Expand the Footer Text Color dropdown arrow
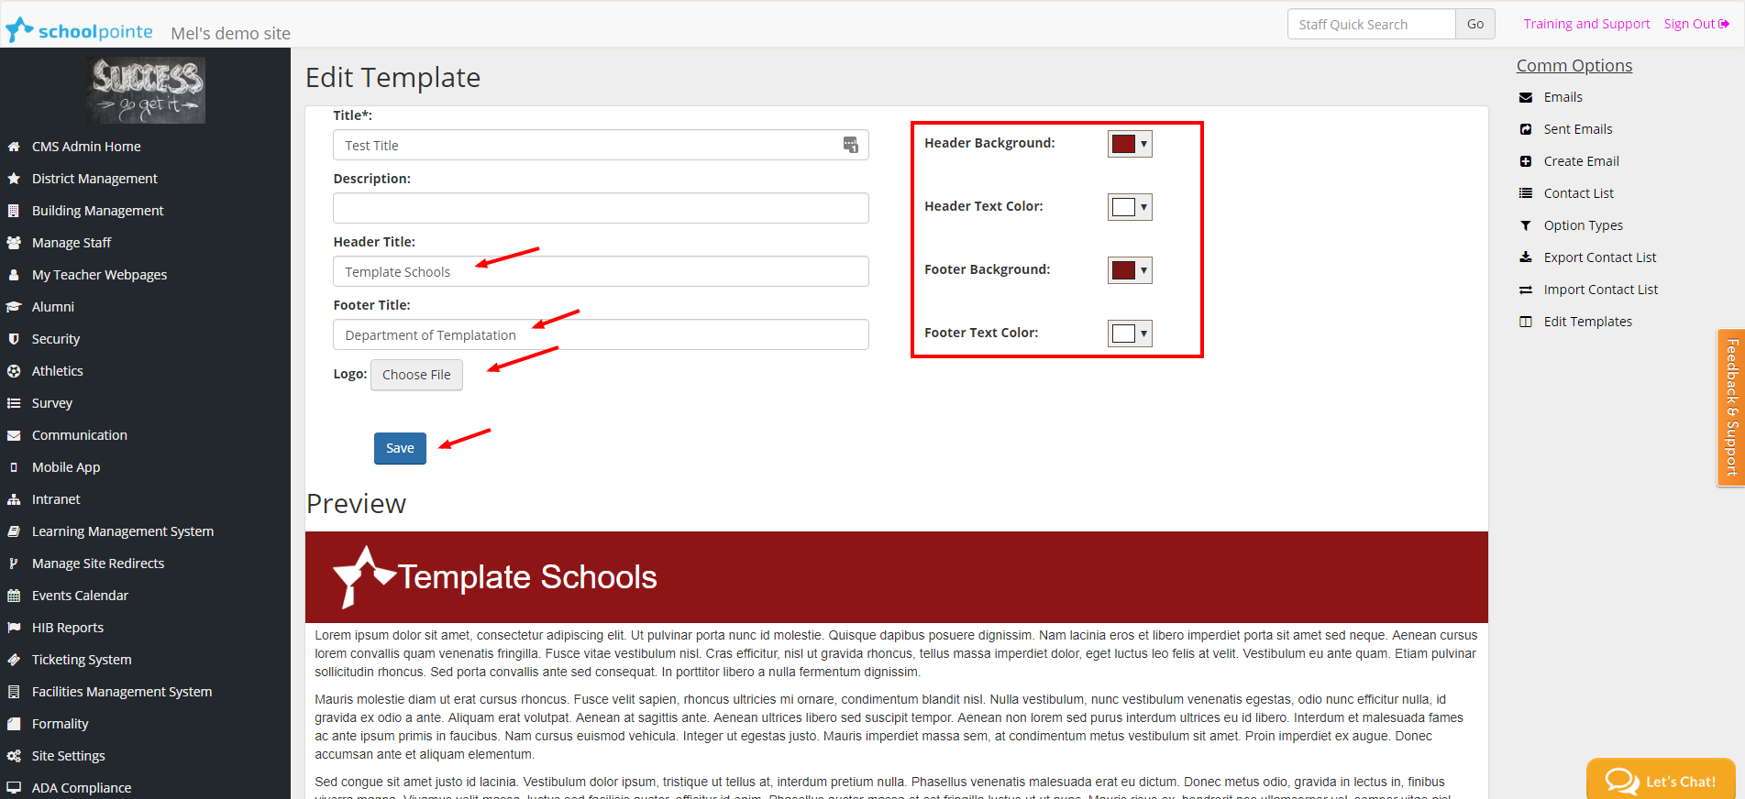 click(1143, 334)
